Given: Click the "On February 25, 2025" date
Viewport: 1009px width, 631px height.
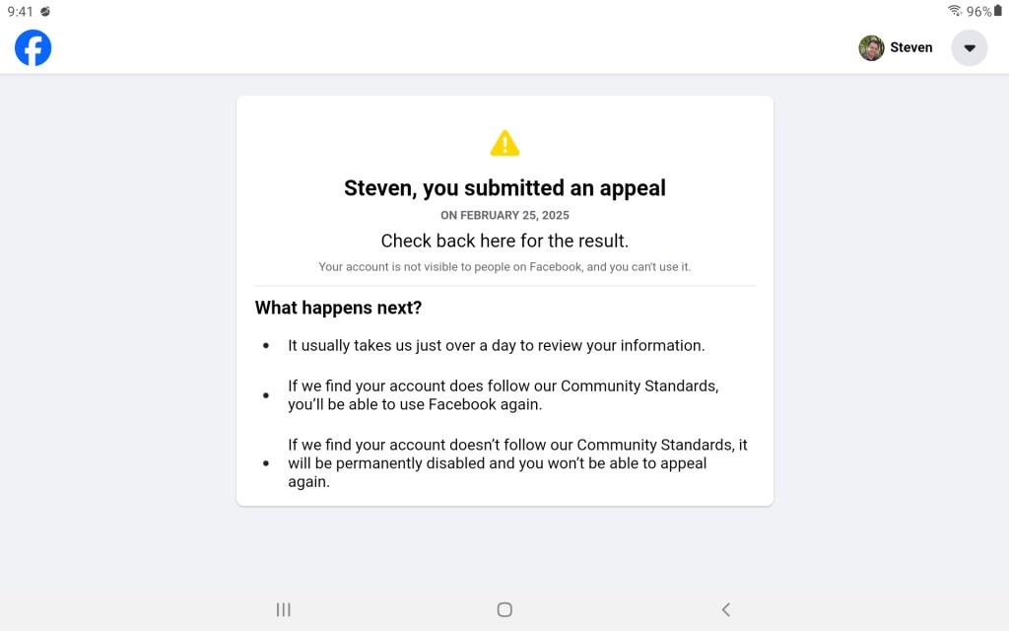Looking at the screenshot, I should tap(504, 215).
